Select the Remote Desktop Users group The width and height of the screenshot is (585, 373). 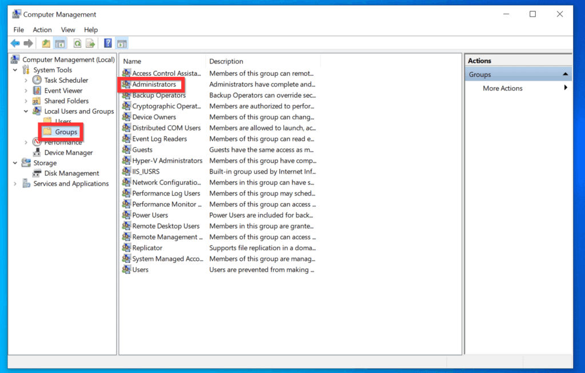click(166, 226)
